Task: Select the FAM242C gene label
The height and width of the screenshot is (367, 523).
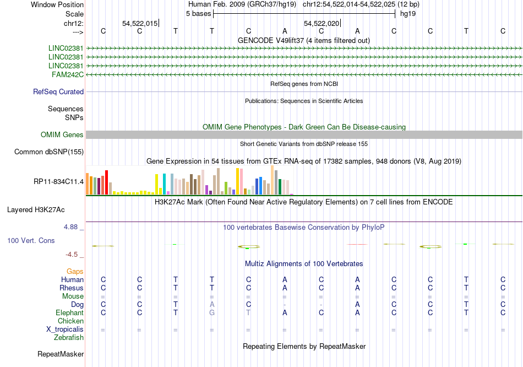Action: [67, 74]
